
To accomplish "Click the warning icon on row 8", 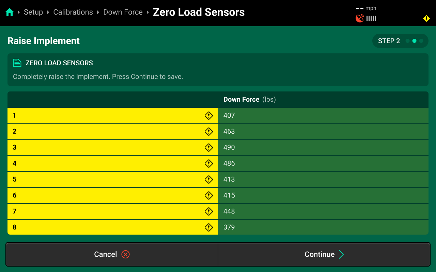I will pos(208,227).
